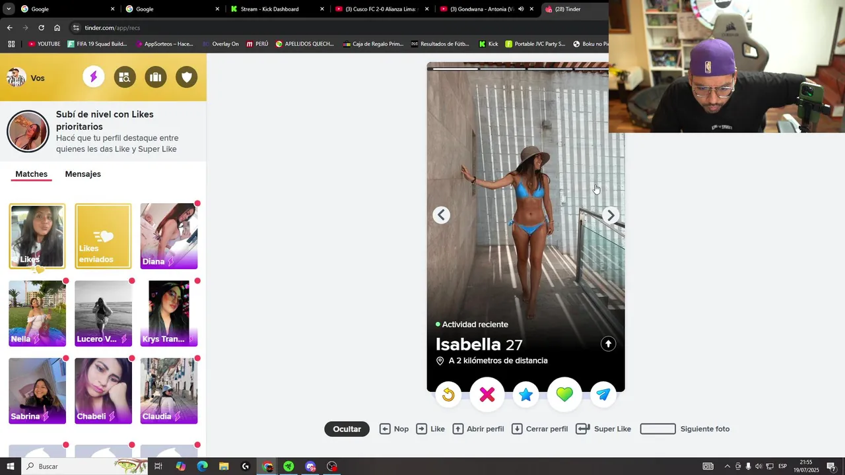This screenshot has height=475, width=845.
Task: Open match Claudia
Action: coord(169,391)
